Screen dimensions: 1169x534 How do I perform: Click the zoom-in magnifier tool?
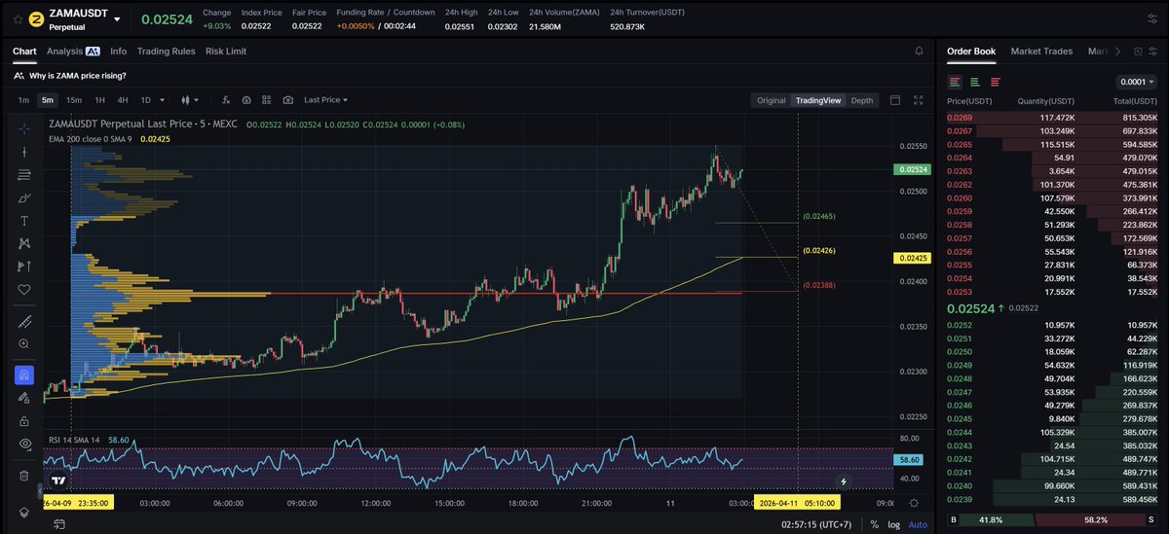24,343
